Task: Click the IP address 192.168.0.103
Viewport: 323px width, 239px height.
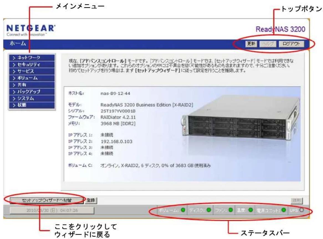Action: (x=116, y=142)
